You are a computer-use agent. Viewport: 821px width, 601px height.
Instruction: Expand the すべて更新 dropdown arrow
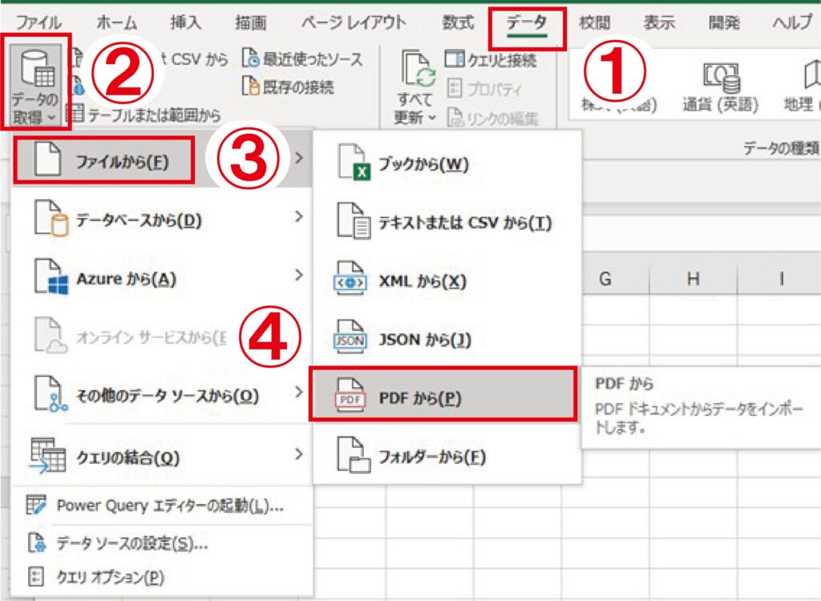click(431, 118)
